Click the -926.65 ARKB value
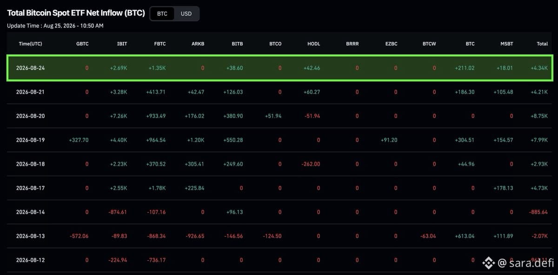Viewport: 558px width, 275px height. pos(194,236)
